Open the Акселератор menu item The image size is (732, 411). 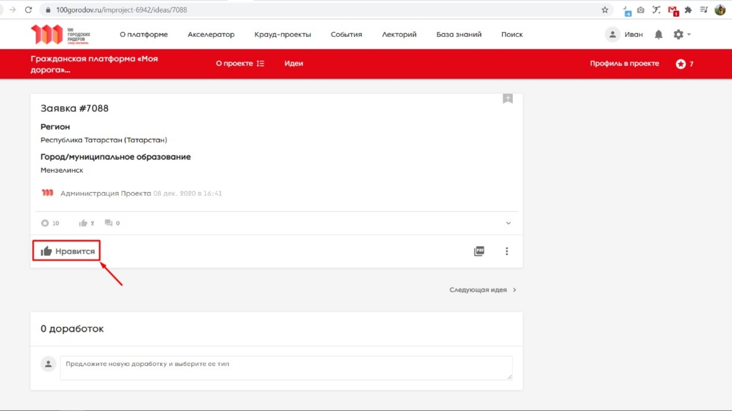[x=211, y=35]
